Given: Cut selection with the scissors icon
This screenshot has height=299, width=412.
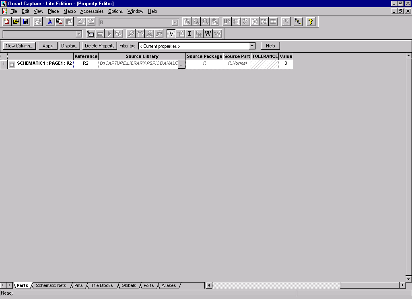Looking at the screenshot, I should (x=50, y=22).
